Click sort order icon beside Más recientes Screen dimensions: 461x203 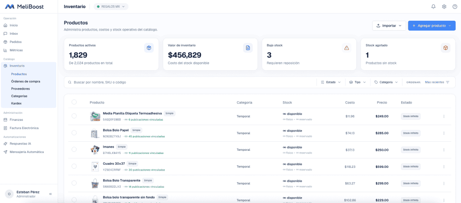click(x=447, y=82)
